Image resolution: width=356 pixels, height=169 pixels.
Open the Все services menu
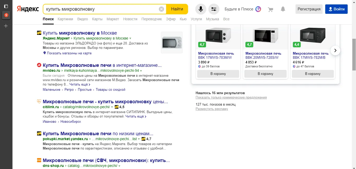coord(226,19)
